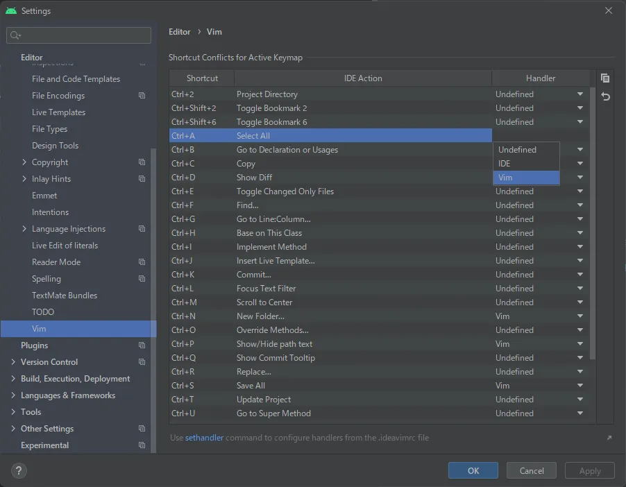Open the sethandler hyperlink

[204, 438]
